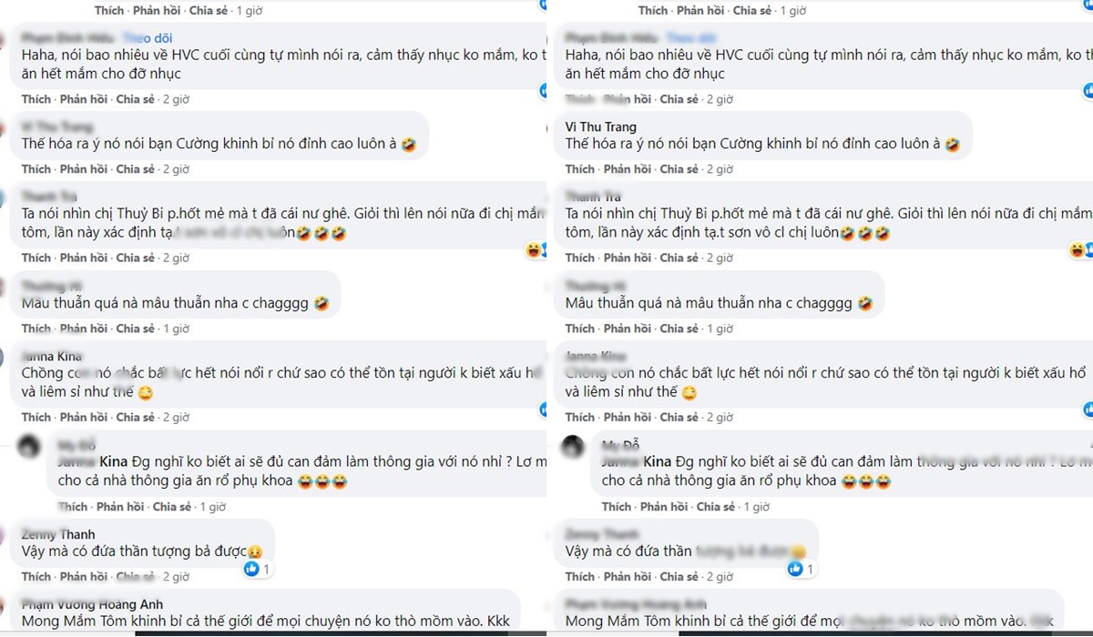Viewport: 1093px width, 637px height.
Task: Click the Like reaction icon beside unblurred "thần tượng bả được" comment
Action: [251, 570]
